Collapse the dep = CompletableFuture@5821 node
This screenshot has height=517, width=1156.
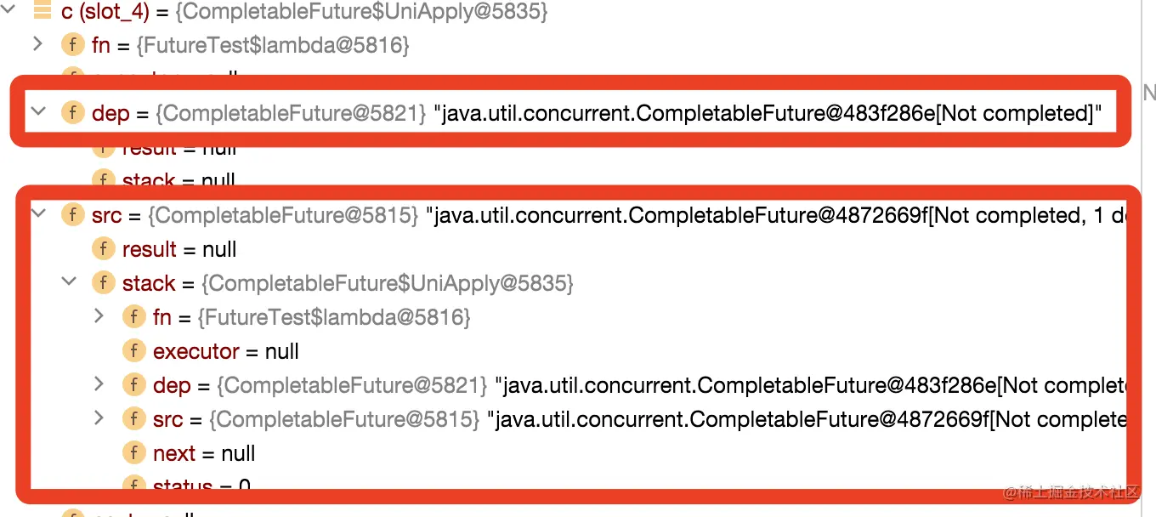37,111
